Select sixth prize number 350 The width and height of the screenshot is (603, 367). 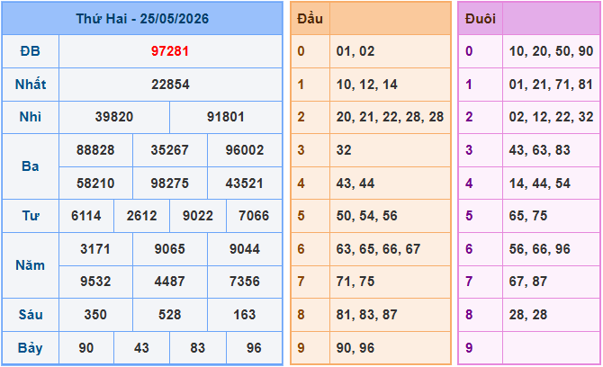tap(95, 315)
